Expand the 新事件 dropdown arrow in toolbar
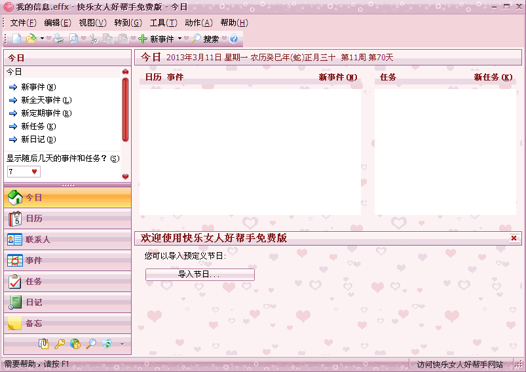This screenshot has width=526, height=372. pos(180,39)
